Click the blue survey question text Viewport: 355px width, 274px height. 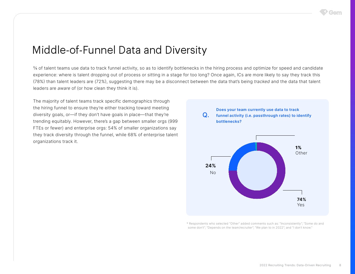pos(264,116)
